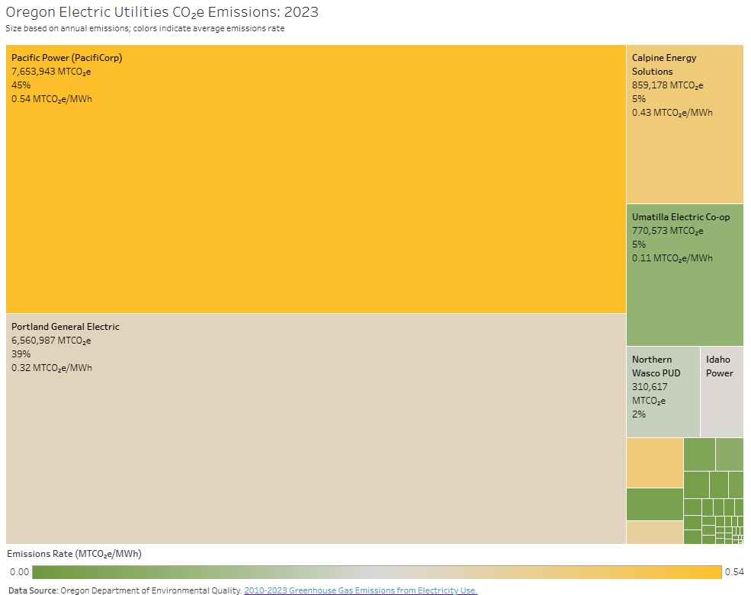Click the 0.54 MTCO₂e/MWh rate in Pacific Power
The image size is (751, 595).
click(52, 99)
